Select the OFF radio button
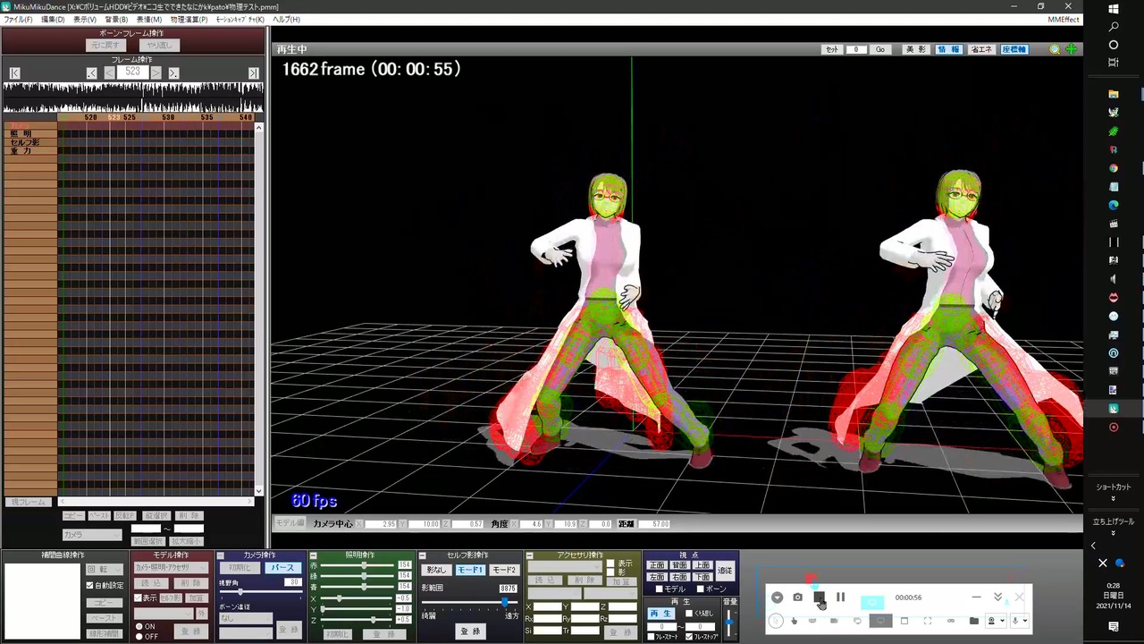 (x=139, y=636)
